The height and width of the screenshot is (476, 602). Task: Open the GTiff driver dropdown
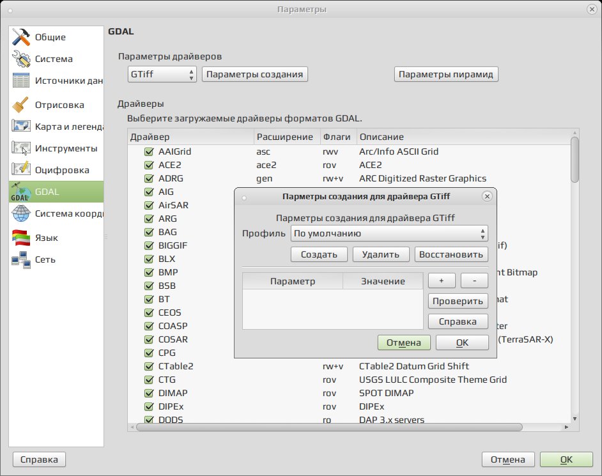point(162,74)
